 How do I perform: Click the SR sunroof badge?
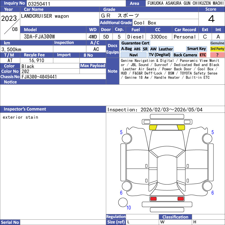pos(145,49)
